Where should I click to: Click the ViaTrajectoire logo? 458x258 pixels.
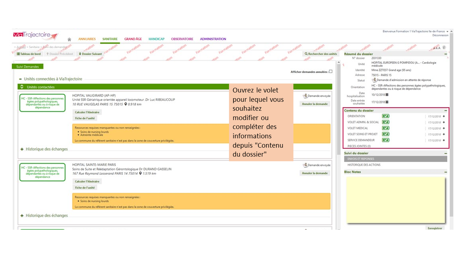point(35,36)
